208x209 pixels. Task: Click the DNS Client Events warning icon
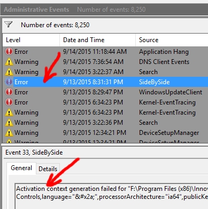click(9, 62)
